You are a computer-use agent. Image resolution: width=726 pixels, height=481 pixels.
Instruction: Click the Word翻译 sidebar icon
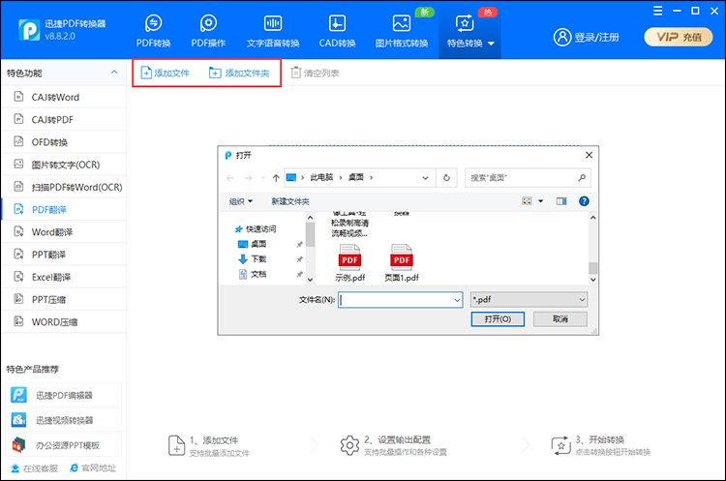(x=18, y=231)
